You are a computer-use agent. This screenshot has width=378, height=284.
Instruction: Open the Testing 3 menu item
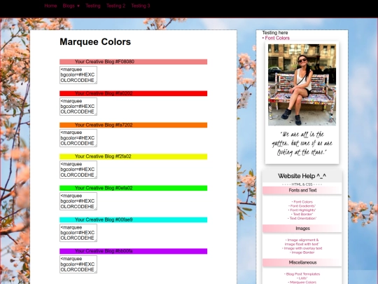tap(141, 6)
